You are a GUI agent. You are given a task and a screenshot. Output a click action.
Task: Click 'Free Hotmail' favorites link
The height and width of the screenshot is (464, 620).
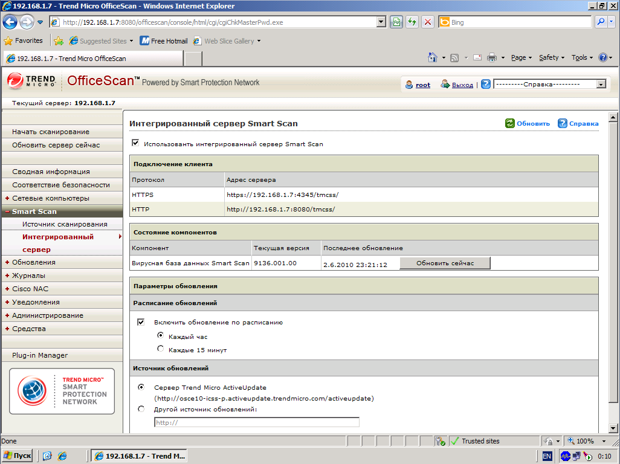pos(164,40)
